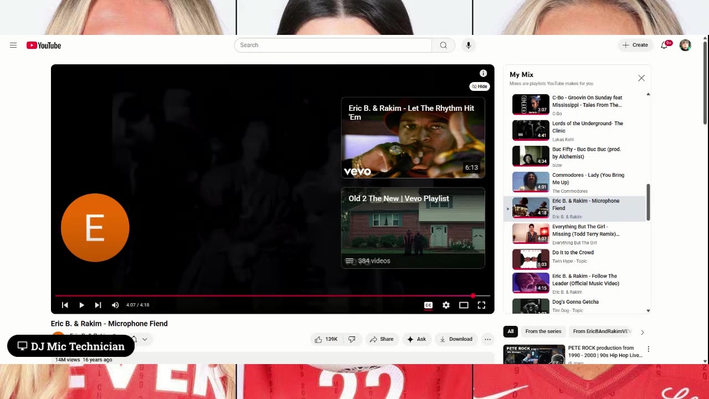Open the Create menu
The height and width of the screenshot is (399, 709).
[635, 45]
